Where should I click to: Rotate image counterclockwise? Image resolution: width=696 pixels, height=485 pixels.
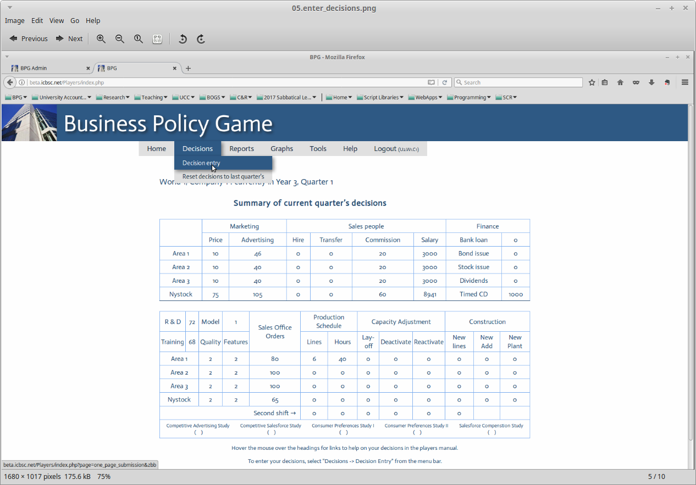coord(183,38)
